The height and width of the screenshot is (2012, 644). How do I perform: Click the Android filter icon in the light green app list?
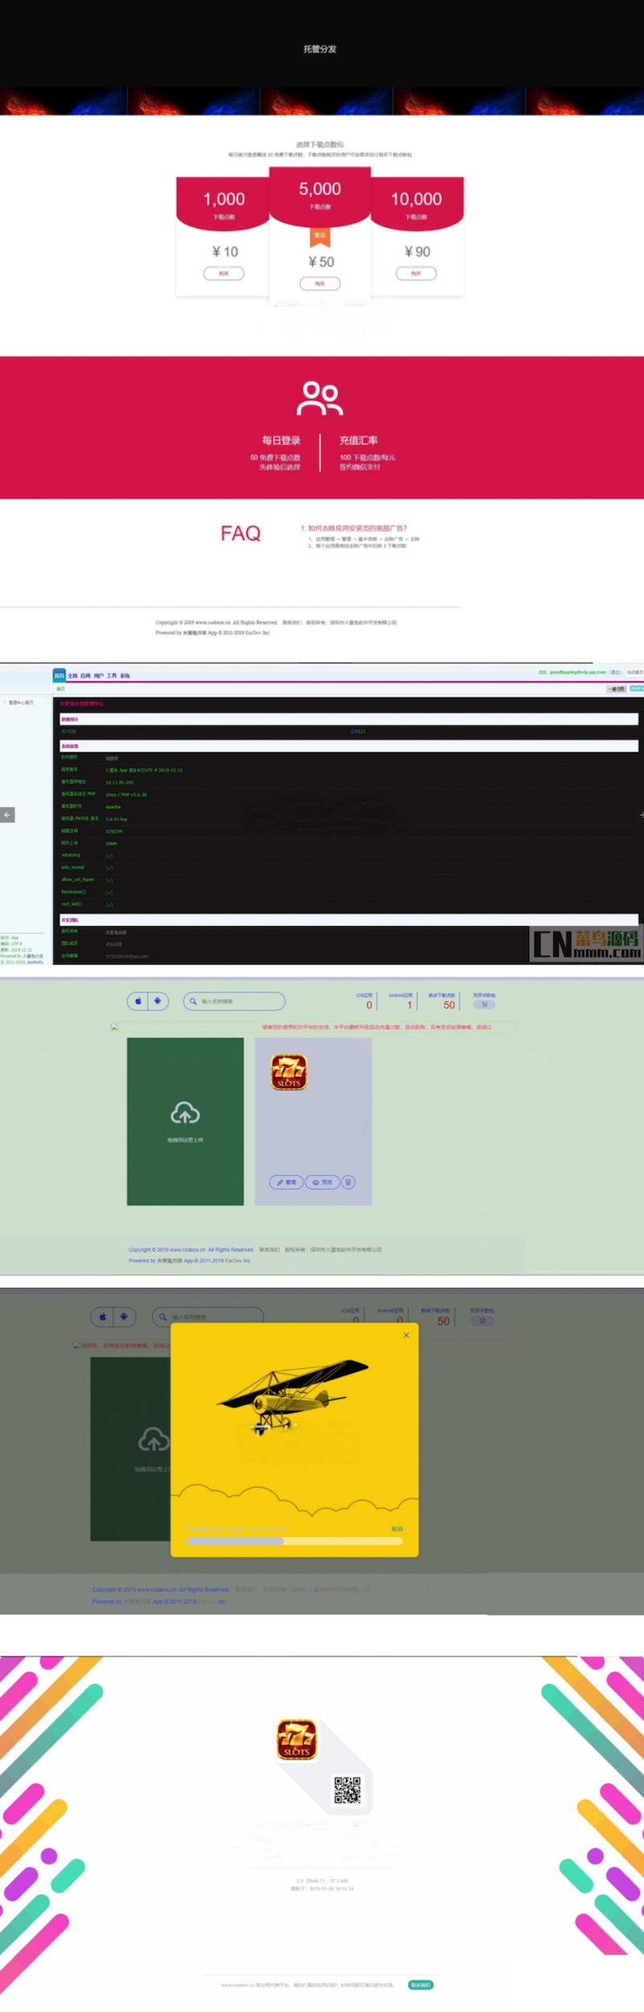pyautogui.click(x=158, y=1001)
